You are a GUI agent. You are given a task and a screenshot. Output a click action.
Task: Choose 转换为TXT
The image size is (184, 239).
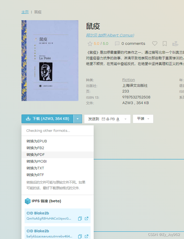[57, 168]
